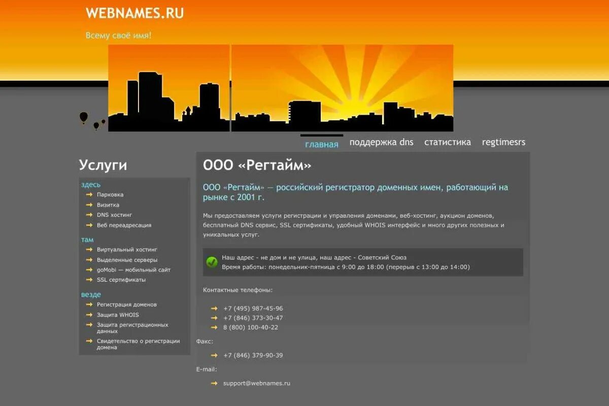This screenshot has height=406, width=609.
Task: Click the arrow icon beside support email
Action: (214, 384)
